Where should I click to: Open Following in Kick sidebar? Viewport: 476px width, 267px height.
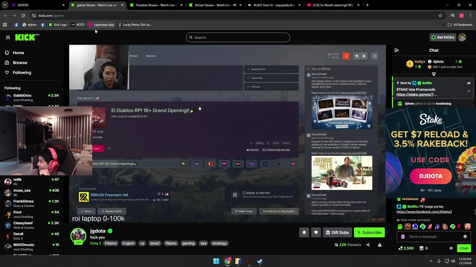[x=22, y=72]
